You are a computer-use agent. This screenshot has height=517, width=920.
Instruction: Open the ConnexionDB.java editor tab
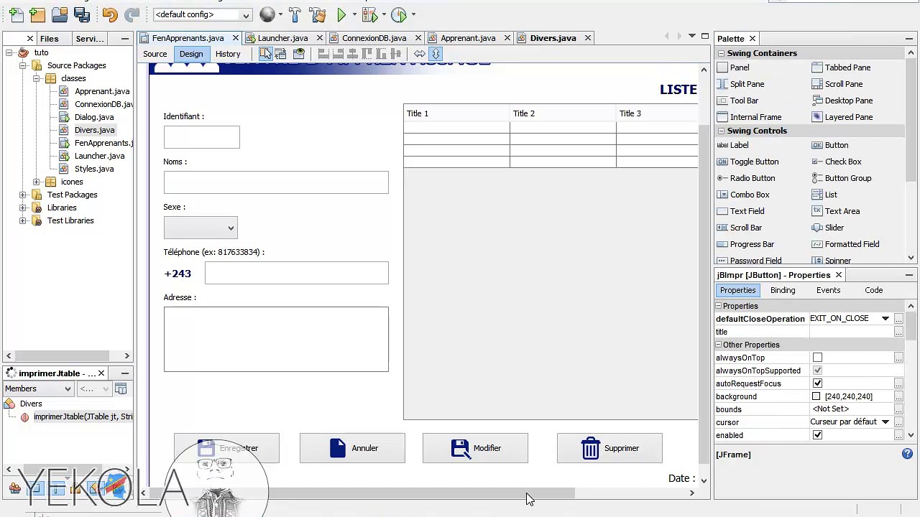(x=374, y=38)
